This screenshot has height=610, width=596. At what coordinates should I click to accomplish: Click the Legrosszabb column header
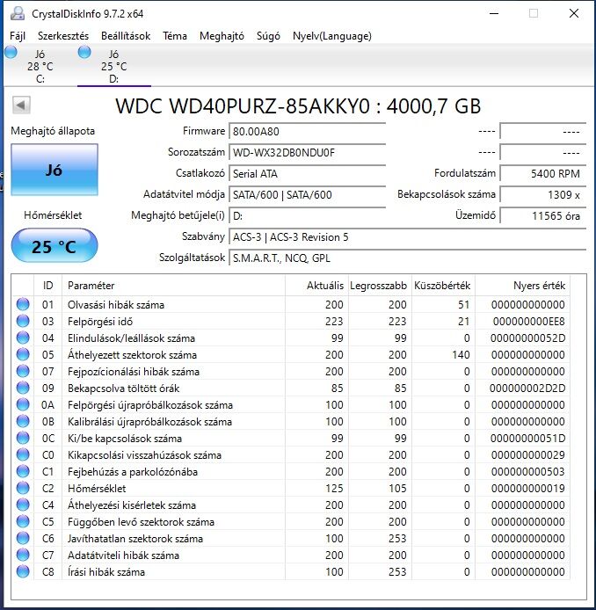pos(380,286)
